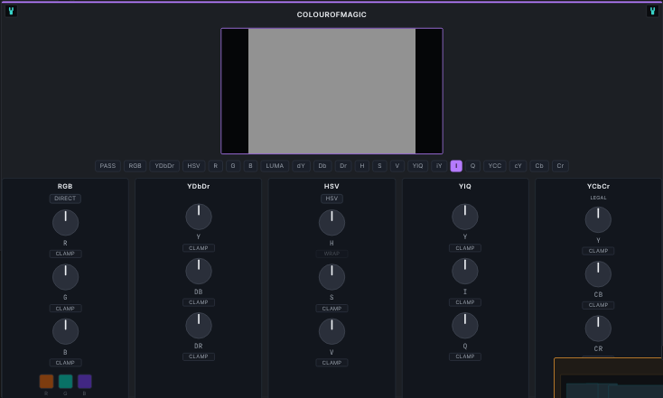Select the V view mode button
663x398 pixels.
[397, 166]
